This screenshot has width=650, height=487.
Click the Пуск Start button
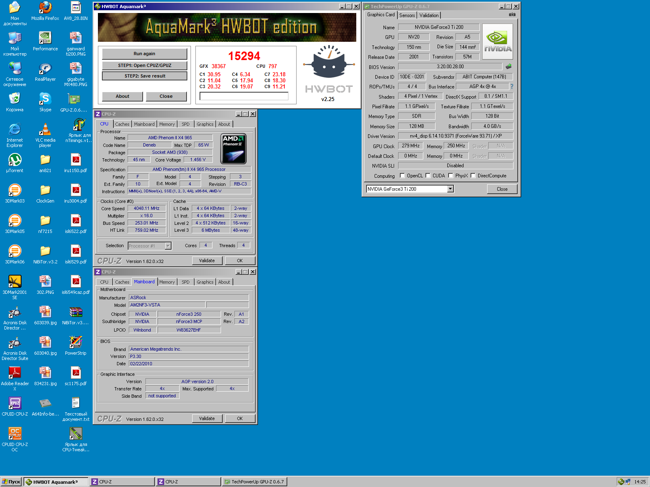(x=11, y=482)
